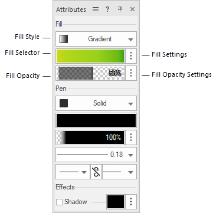The image size is (213, 213).
Task: Open the Attributes panel hamburger menu
Action: pyautogui.click(x=96, y=9)
